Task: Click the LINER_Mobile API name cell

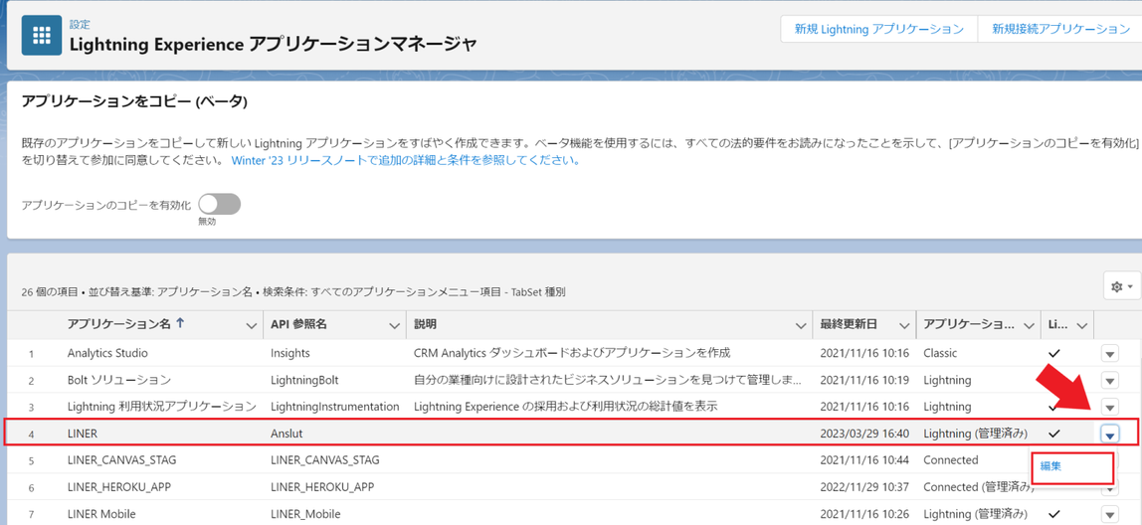Action: tap(304, 513)
